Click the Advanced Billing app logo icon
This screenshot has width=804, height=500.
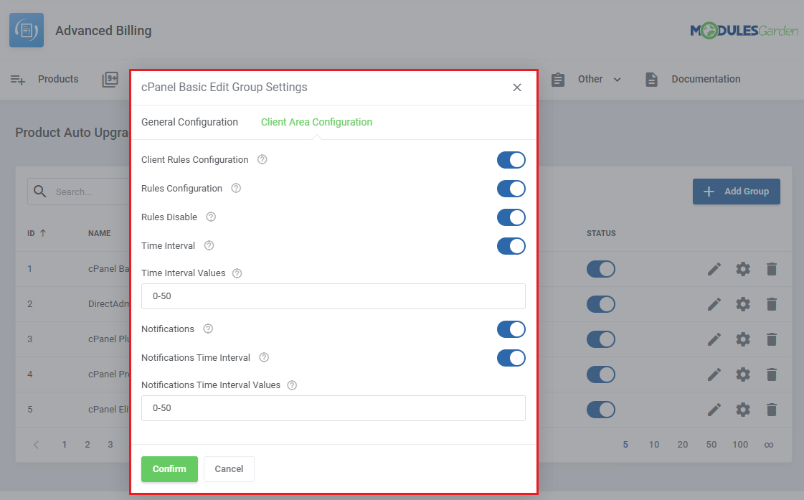click(27, 30)
